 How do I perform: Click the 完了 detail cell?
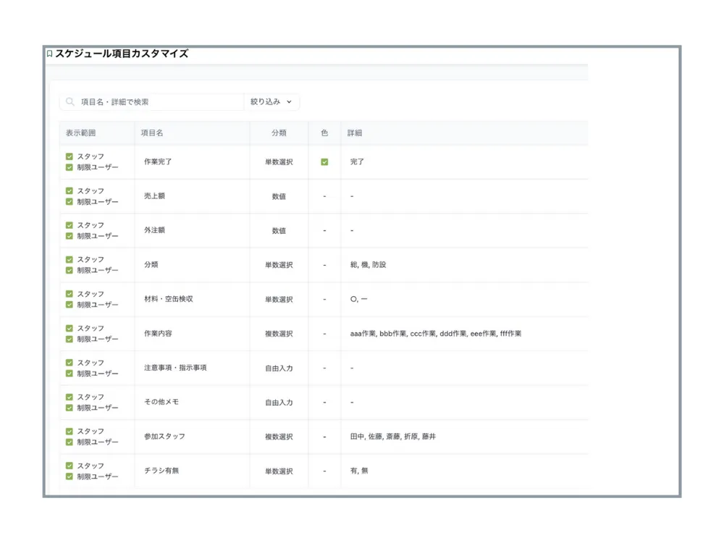357,161
